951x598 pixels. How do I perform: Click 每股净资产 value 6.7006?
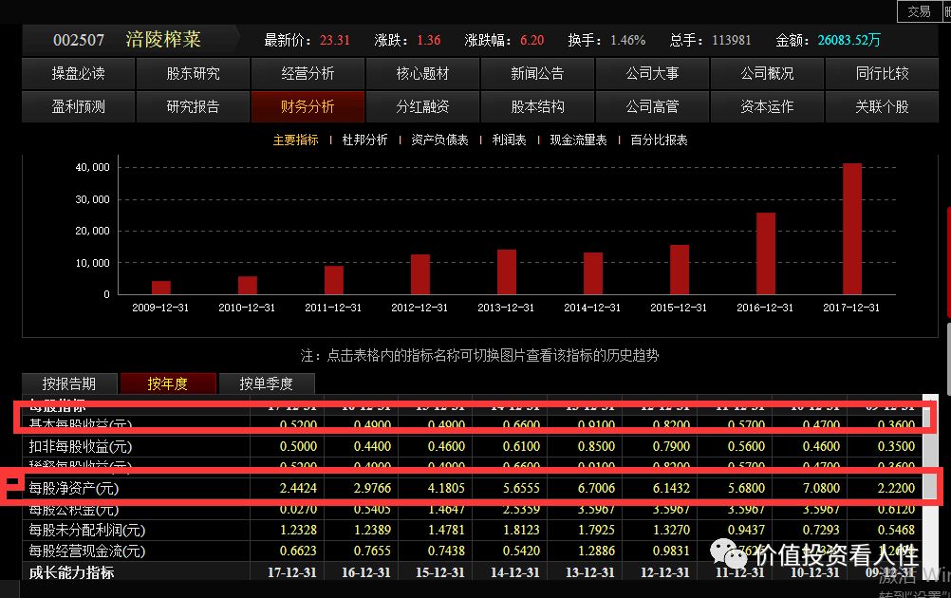596,488
